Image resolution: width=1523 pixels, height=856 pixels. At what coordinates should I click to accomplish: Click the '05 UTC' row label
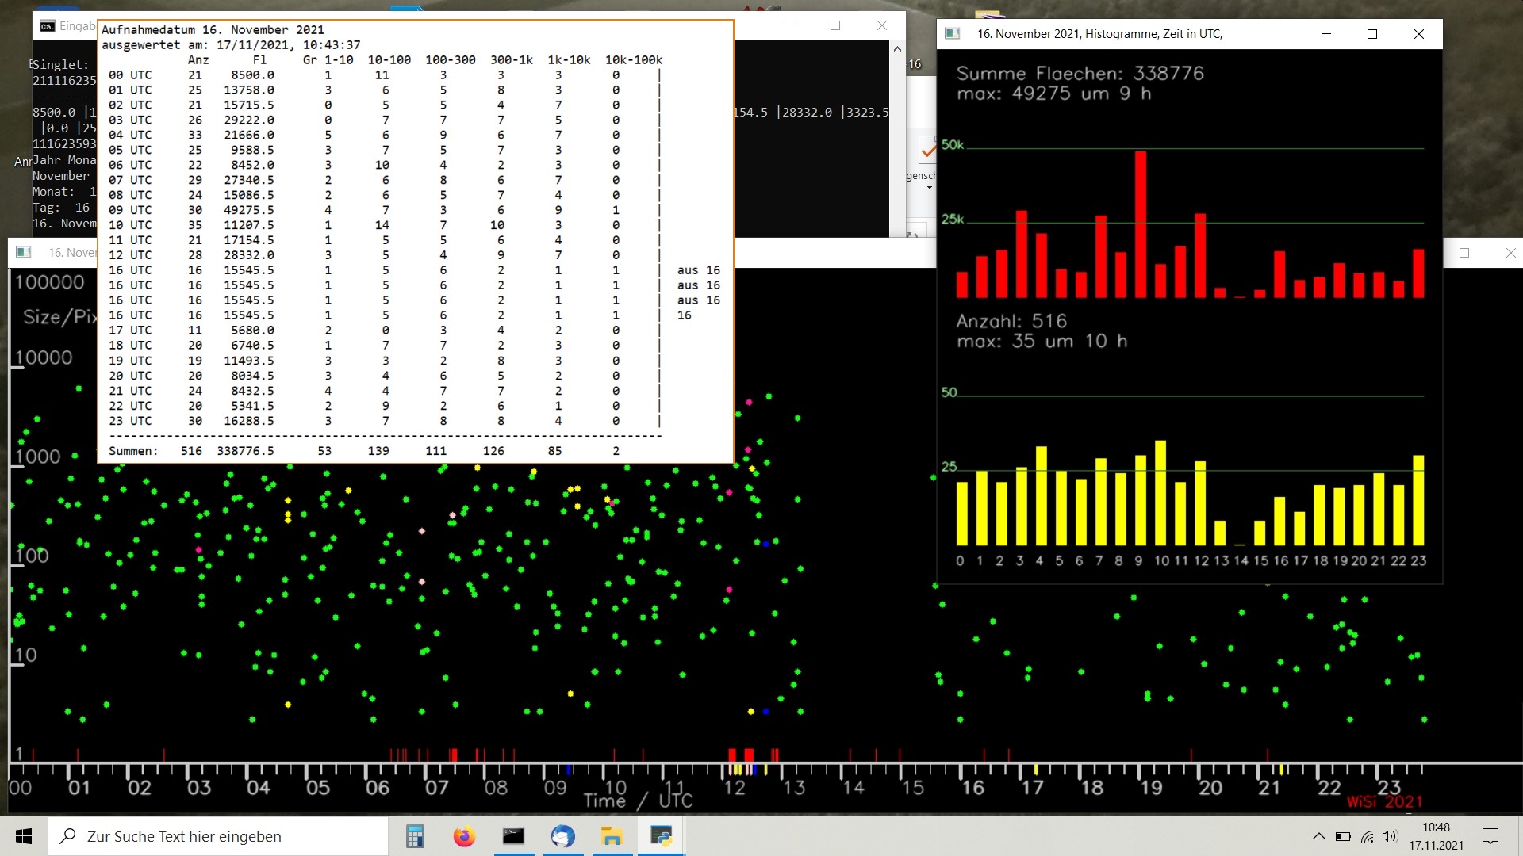pyautogui.click(x=130, y=151)
